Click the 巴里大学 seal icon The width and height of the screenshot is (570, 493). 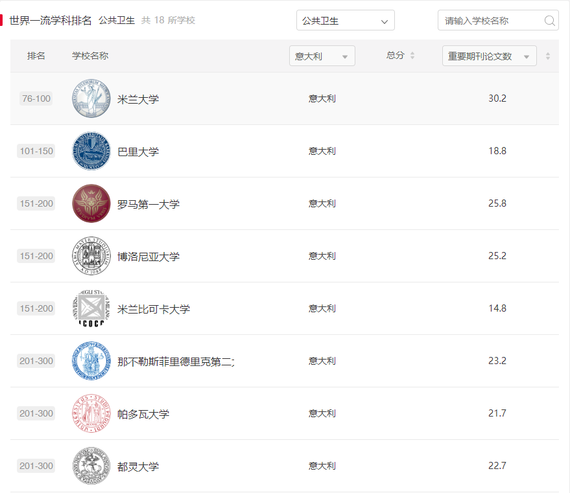(x=91, y=151)
